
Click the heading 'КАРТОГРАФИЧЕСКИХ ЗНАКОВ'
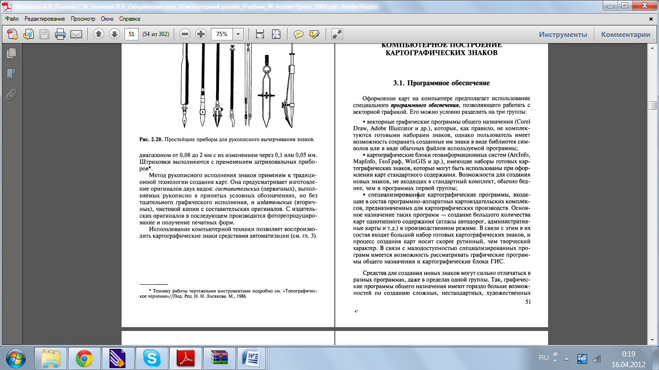[x=441, y=53]
